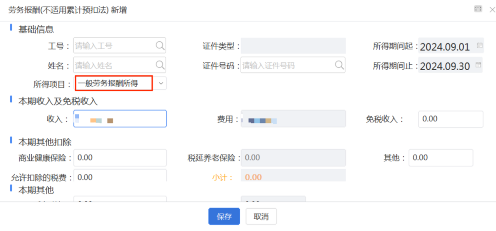This screenshot has width=496, height=231.
Task: Click the 所得期间起 date 2024.09.01
Action: [x=445, y=47]
